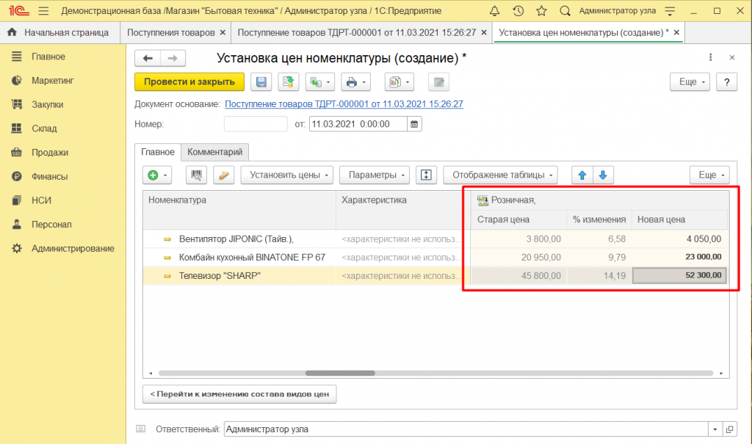Open Продажи section in sidebar
This screenshot has height=444, width=752.
(x=50, y=153)
